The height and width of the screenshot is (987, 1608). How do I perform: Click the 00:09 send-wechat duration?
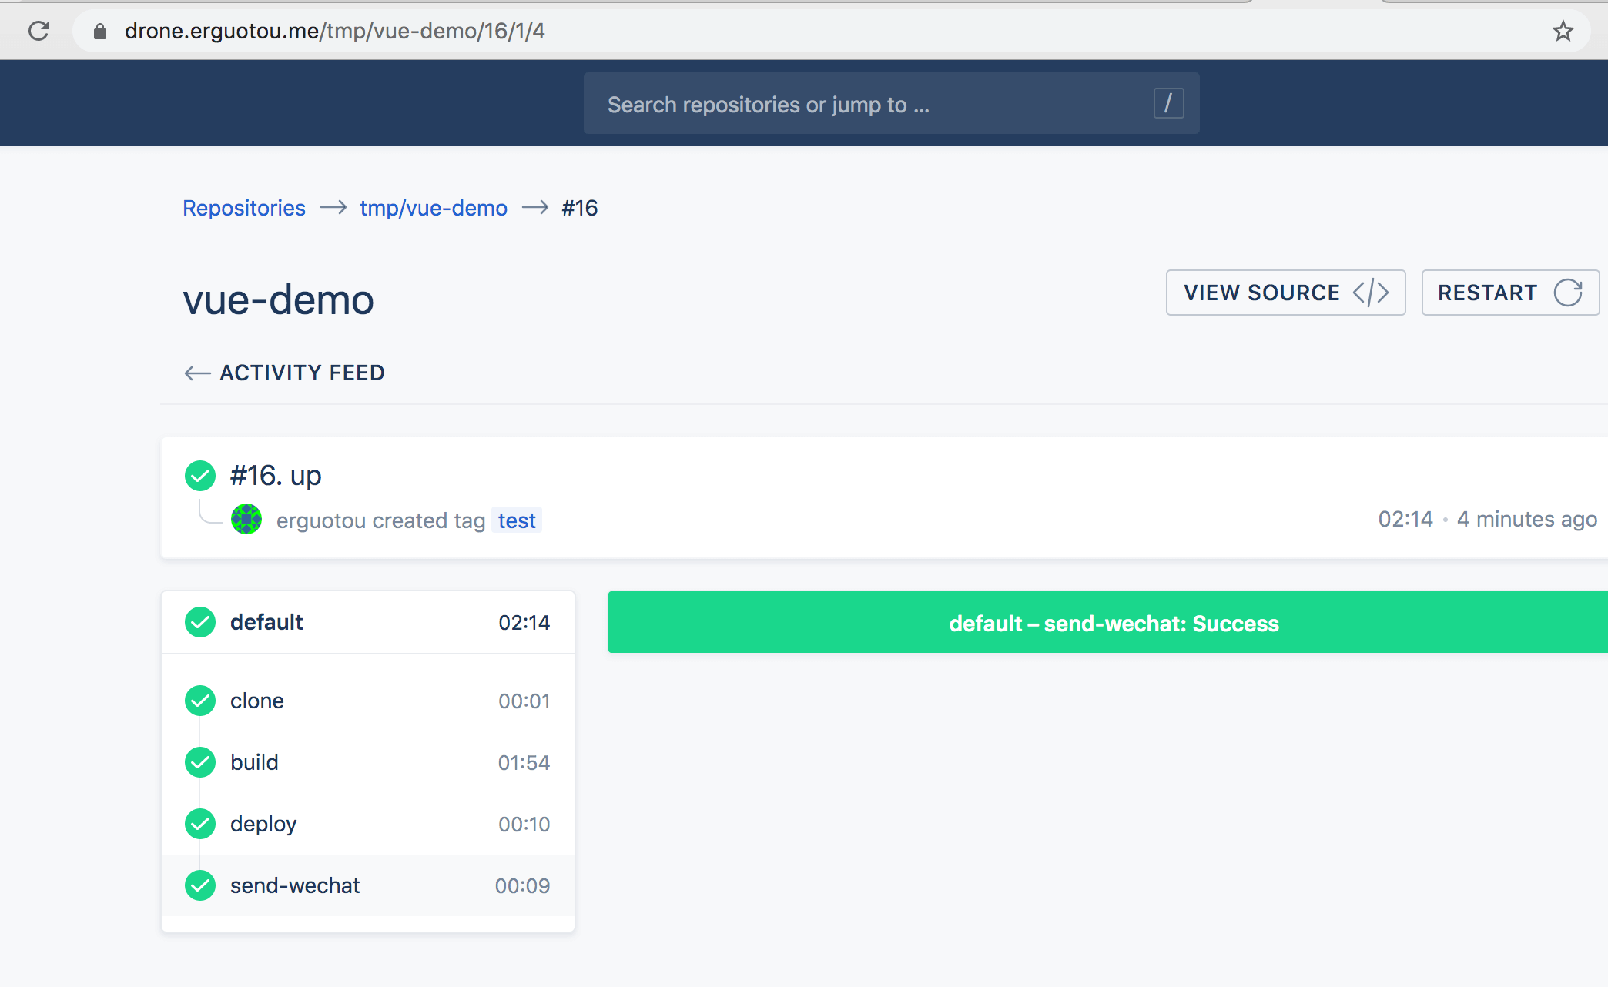[x=522, y=886]
